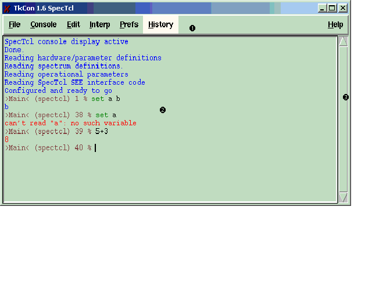372x297 pixels.
Task: Maximize the TkCon window
Action: tap(332, 8)
